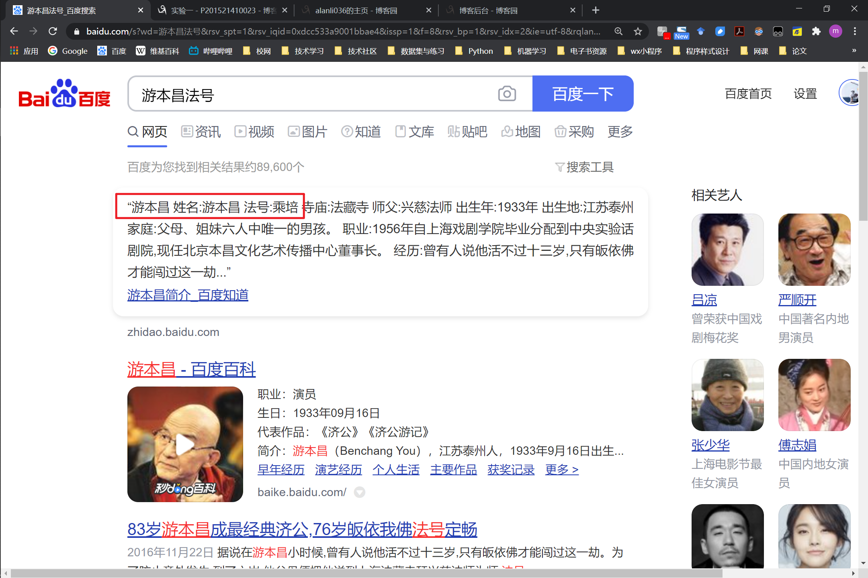This screenshot has width=868, height=578.
Task: Expand the 更多 search categories
Action: click(620, 132)
